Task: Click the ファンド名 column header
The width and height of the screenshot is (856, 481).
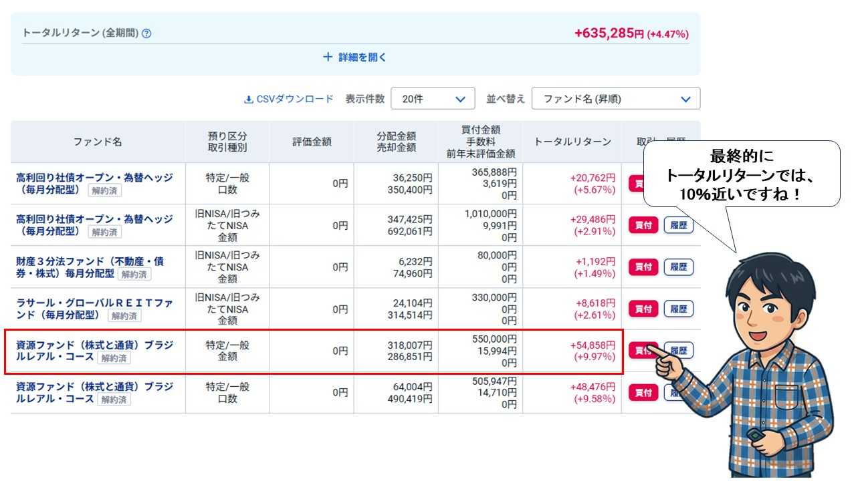Action: tap(98, 142)
